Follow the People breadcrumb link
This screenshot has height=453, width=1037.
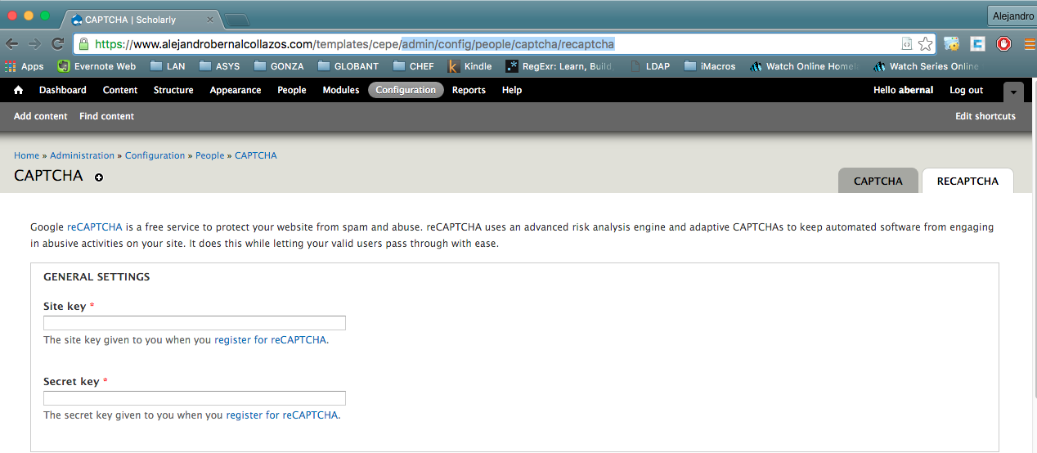coord(209,155)
